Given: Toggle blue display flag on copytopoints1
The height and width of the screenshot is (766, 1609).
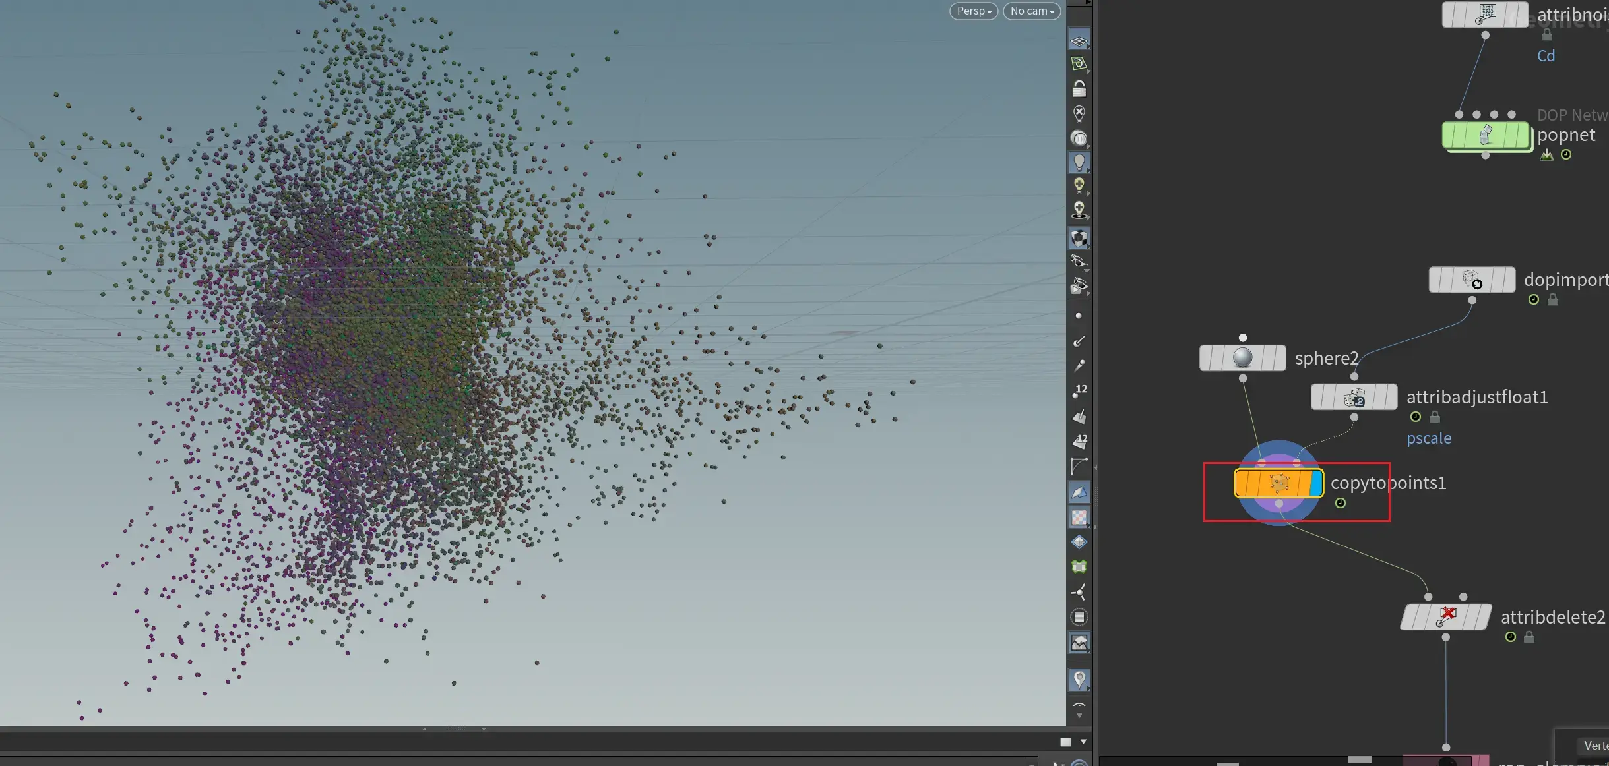Looking at the screenshot, I should pyautogui.click(x=1315, y=483).
